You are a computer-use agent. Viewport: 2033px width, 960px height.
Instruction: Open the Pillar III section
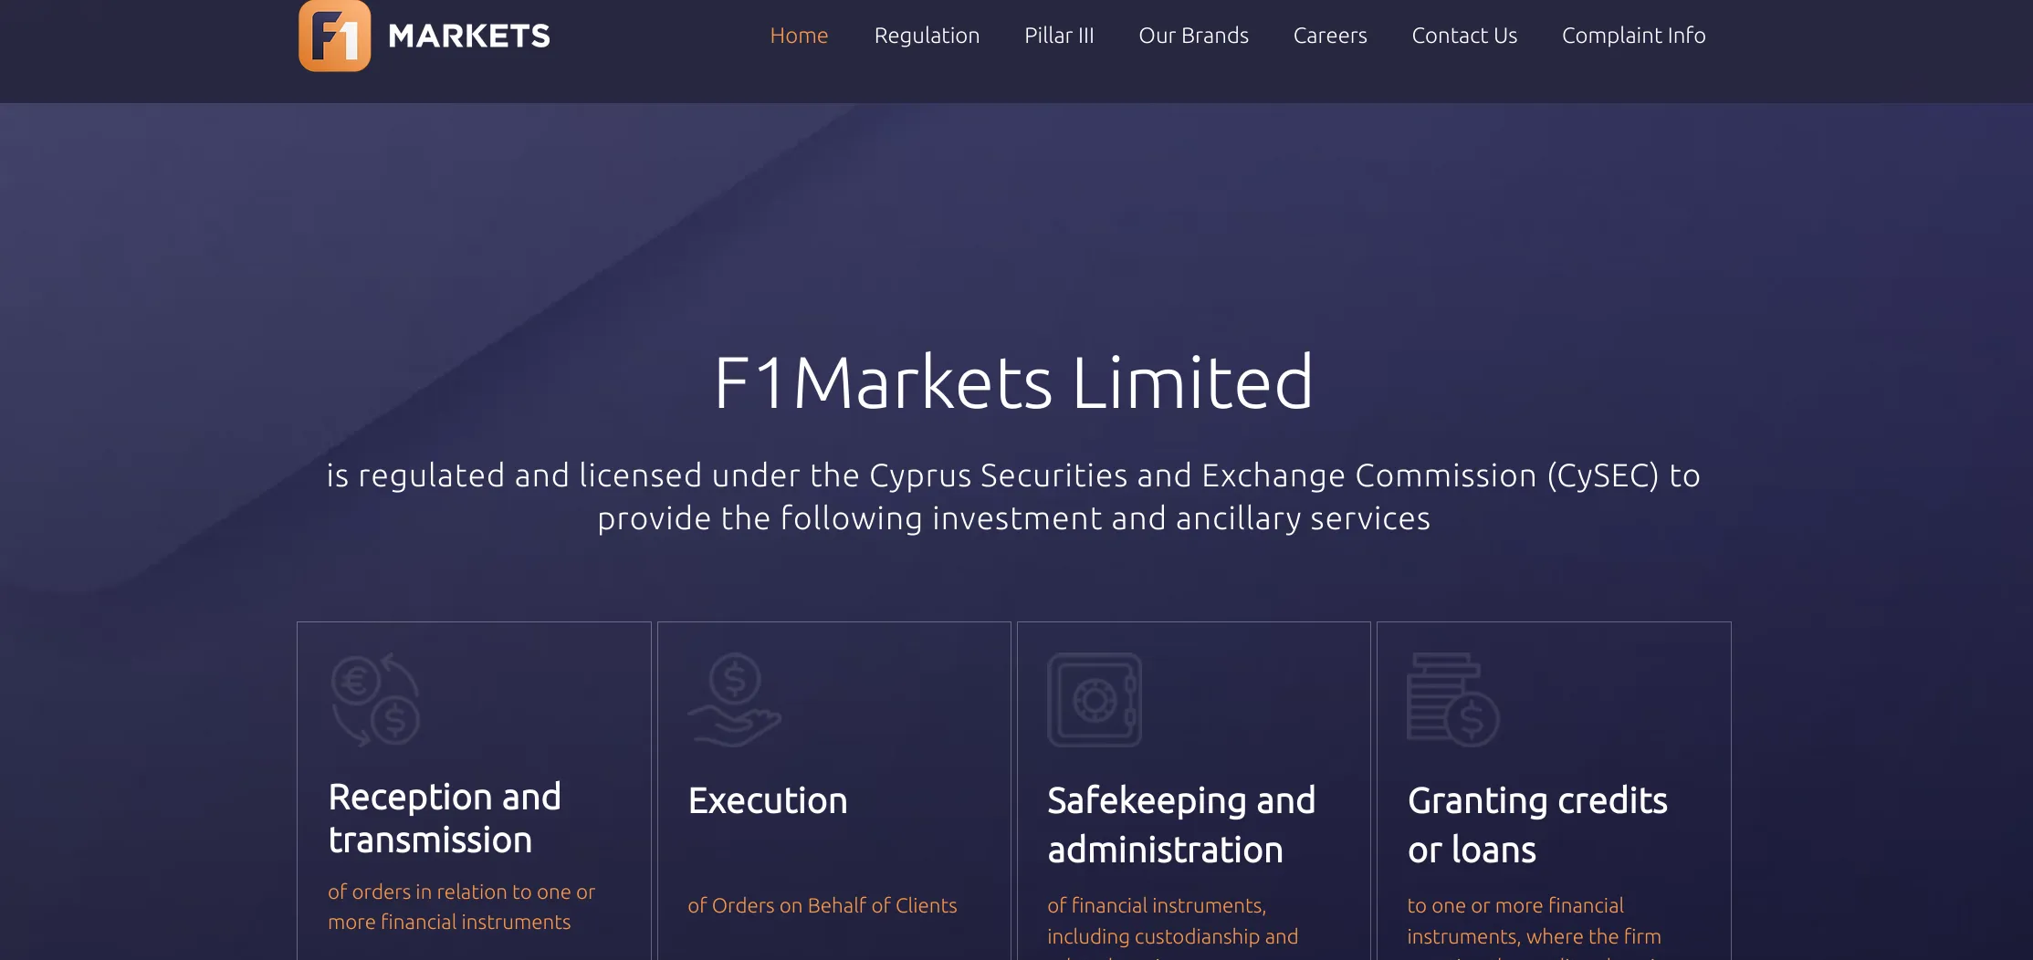point(1059,35)
